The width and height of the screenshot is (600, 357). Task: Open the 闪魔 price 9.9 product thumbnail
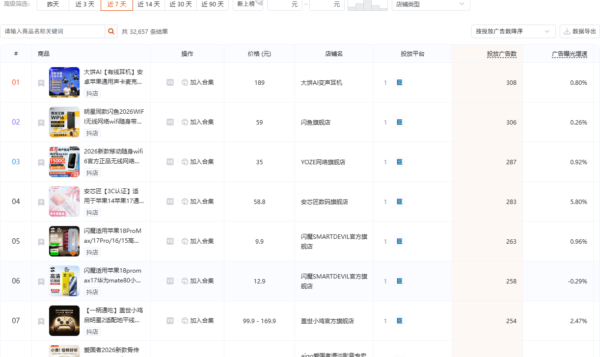point(64,241)
